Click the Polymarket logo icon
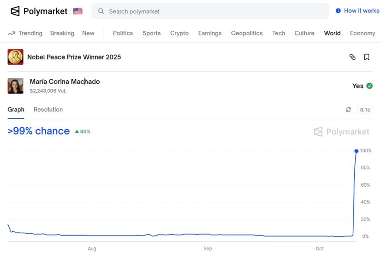The width and height of the screenshot is (381, 255). point(15,11)
